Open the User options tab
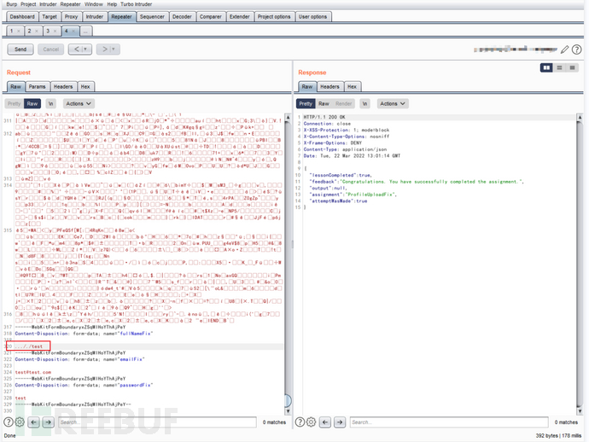Screen dimensions: 589x442 pyautogui.click(x=312, y=16)
